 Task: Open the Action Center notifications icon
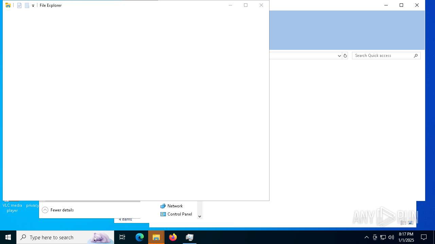(424, 237)
